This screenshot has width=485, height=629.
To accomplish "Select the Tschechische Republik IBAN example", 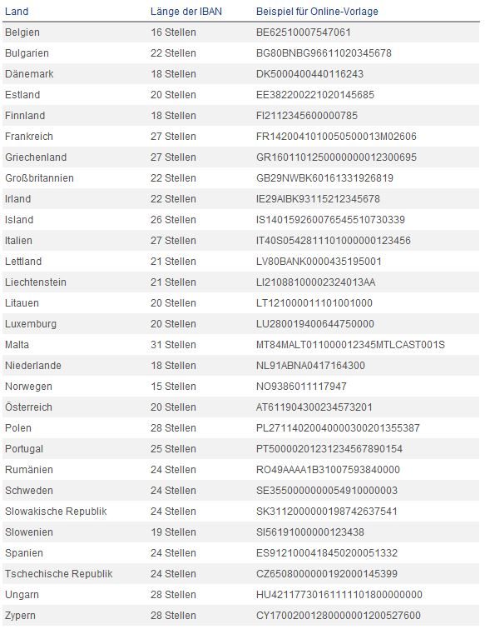I will (326, 574).
